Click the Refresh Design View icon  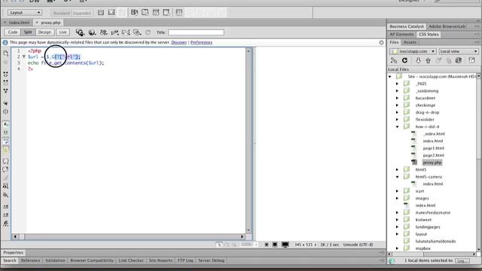coord(148,32)
